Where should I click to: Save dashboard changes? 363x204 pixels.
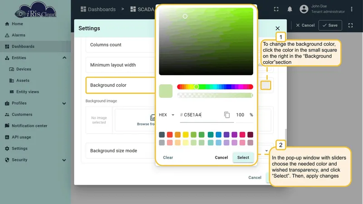(330, 25)
